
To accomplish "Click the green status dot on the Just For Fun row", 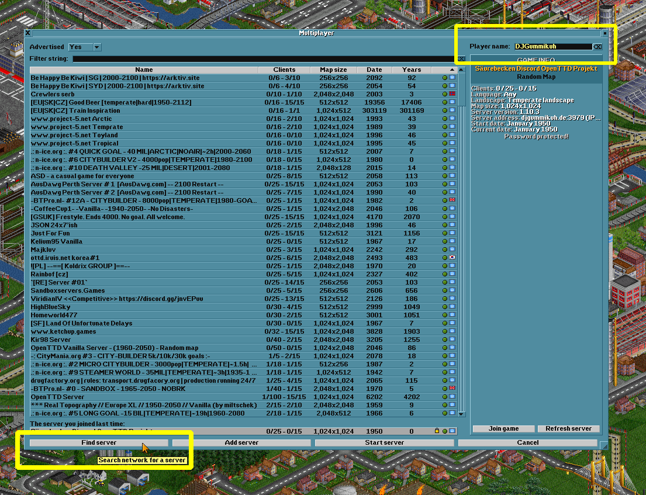I will coord(444,233).
